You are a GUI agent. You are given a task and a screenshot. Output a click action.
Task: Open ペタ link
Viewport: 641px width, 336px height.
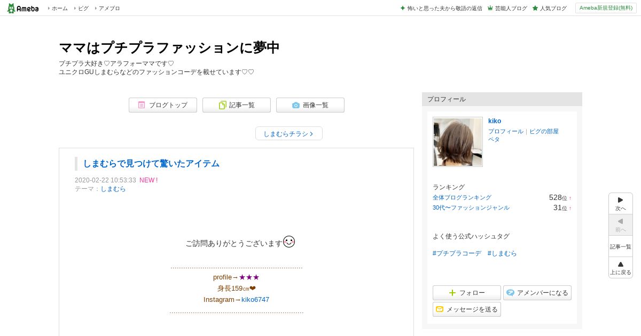point(494,139)
